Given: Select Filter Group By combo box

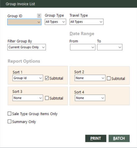Looking at the screenshot, I should click(27, 47).
